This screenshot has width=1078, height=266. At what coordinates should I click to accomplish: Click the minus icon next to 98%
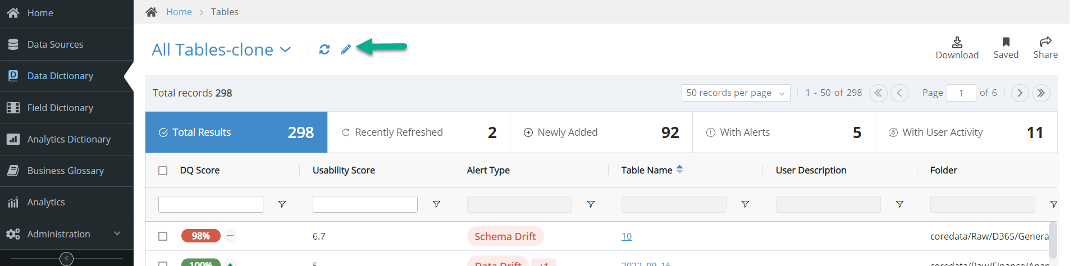click(230, 236)
